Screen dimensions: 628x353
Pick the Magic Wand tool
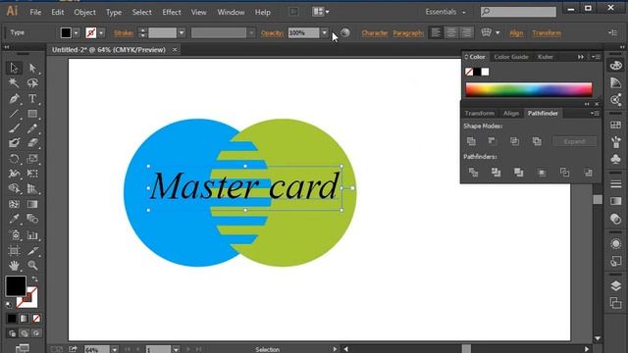(14, 82)
